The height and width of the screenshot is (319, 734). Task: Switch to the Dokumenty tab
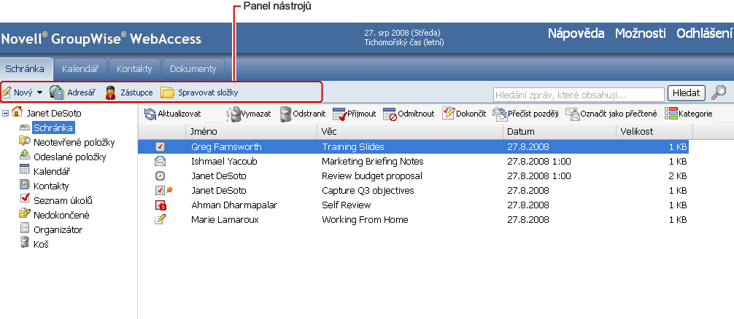[193, 69]
